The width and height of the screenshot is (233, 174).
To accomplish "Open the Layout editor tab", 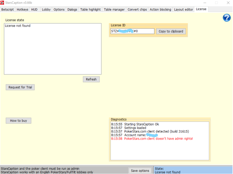I will [183, 10].
